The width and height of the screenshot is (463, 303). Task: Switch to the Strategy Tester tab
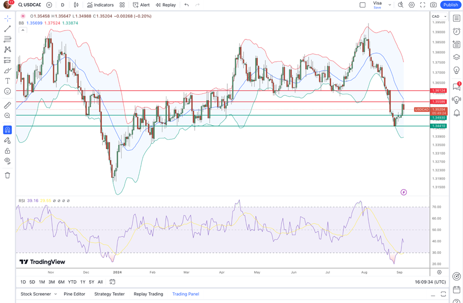[x=109, y=294]
